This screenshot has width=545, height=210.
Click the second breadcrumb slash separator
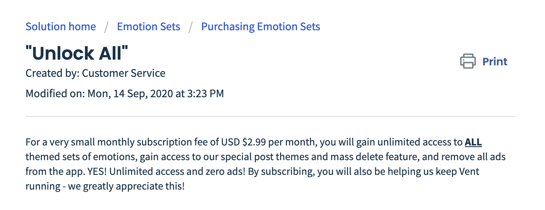click(191, 27)
